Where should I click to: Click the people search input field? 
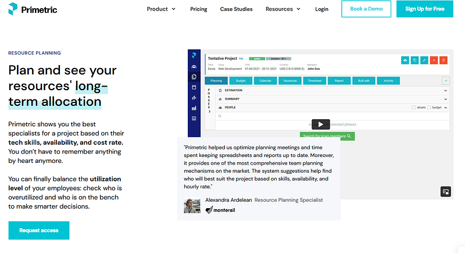click(x=332, y=116)
